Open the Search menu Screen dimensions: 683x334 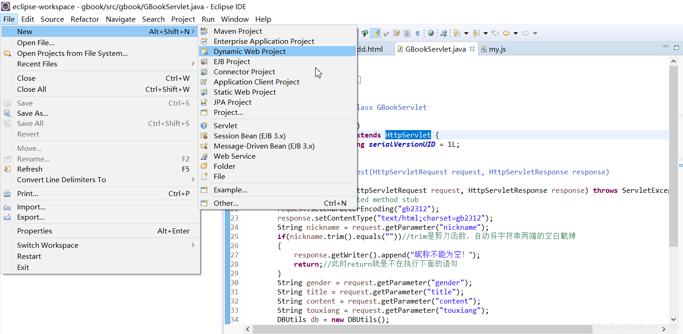(x=153, y=19)
